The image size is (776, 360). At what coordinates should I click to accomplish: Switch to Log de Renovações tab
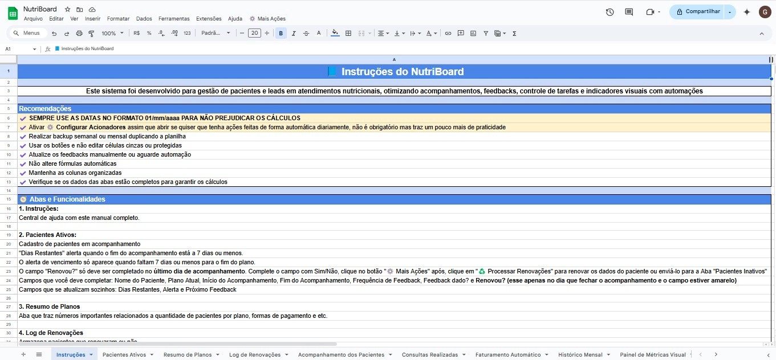pos(255,355)
